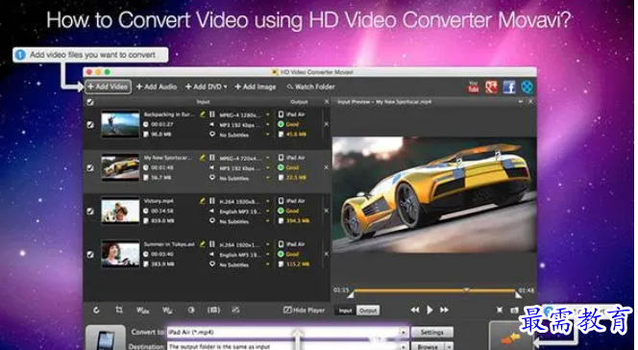Click the Browse button
Viewport: 638px width, 350px height.
coord(428,347)
